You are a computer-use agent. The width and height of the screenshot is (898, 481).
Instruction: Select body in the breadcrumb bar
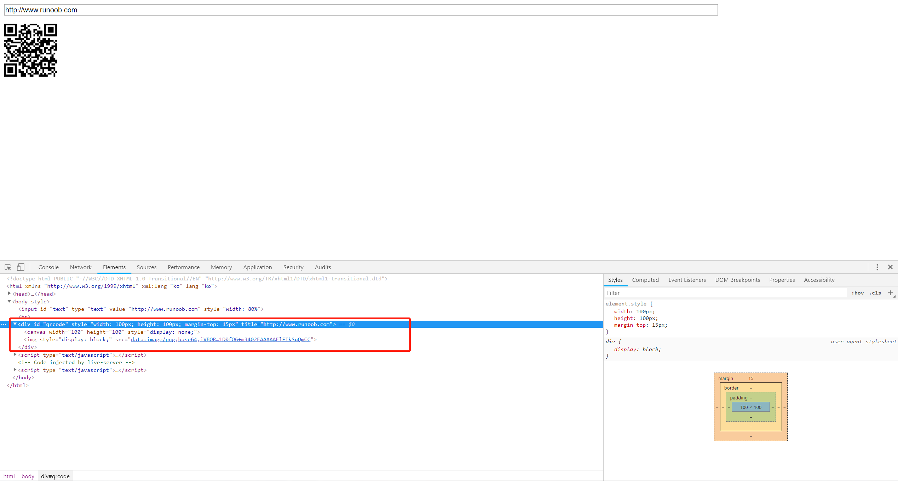click(28, 476)
